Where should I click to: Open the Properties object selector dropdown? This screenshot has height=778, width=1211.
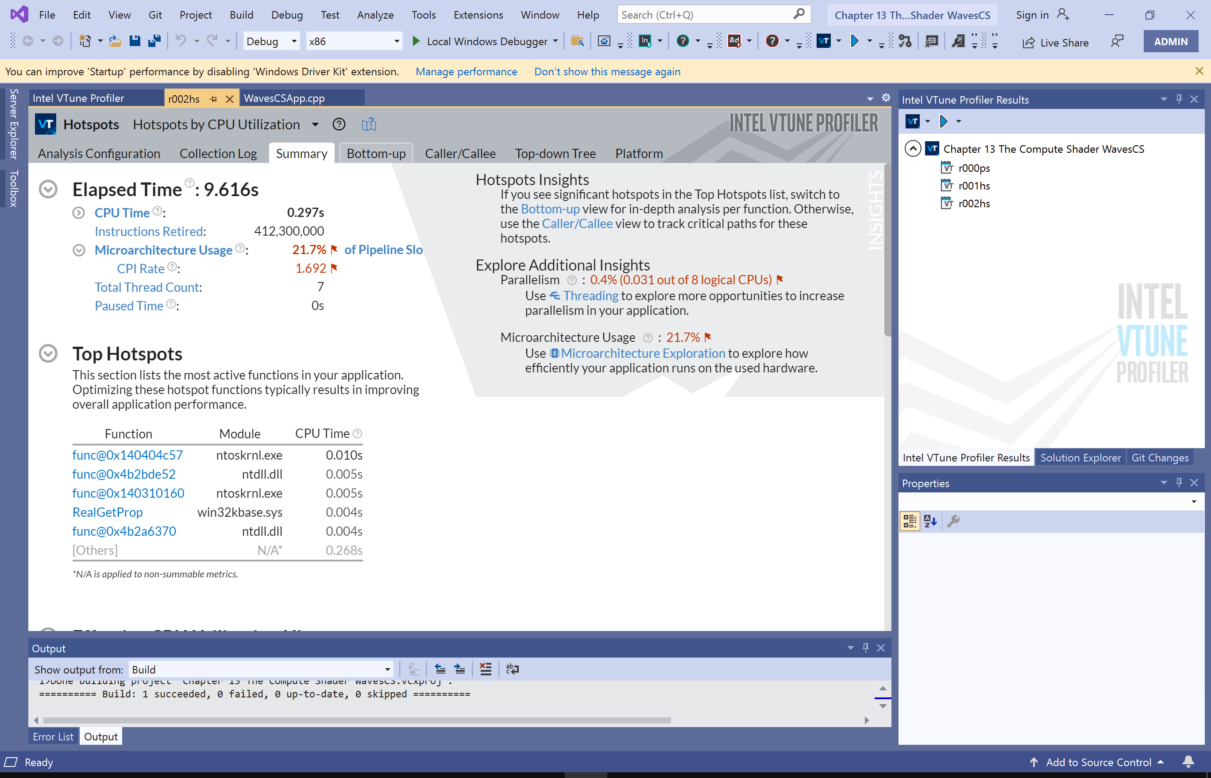point(1194,502)
